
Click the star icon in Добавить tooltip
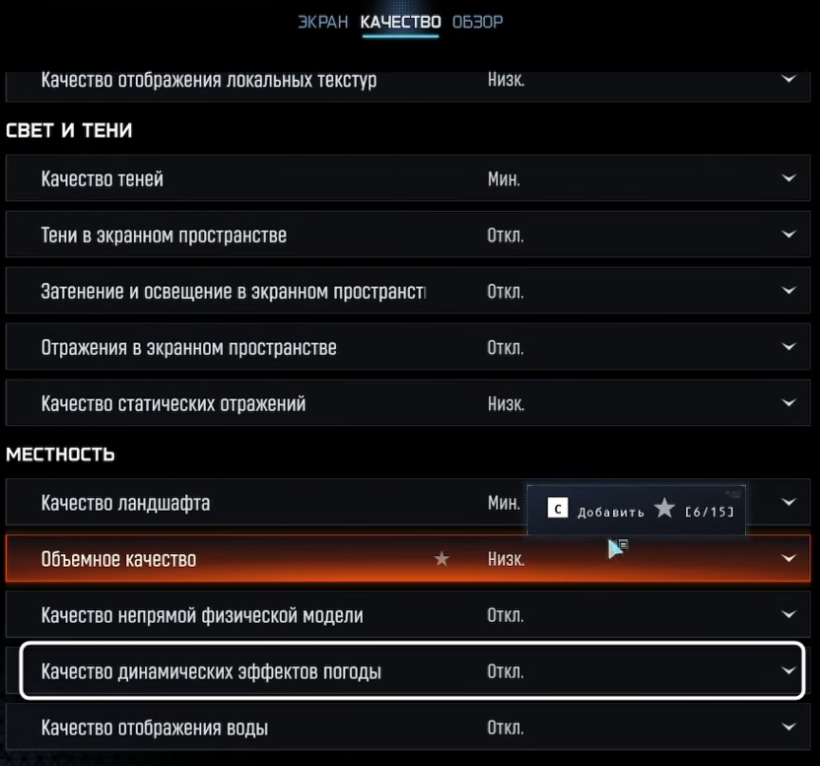[x=665, y=509]
